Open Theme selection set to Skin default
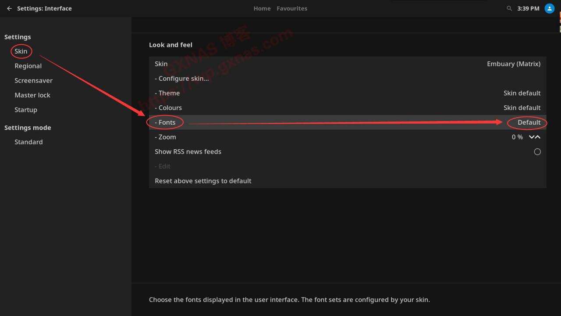Viewport: 561px width, 316px height. (x=347, y=93)
